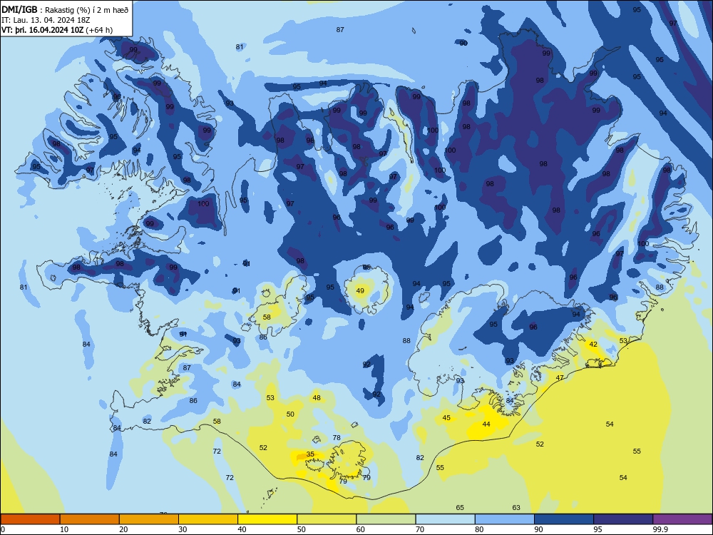Image resolution: width=713 pixels, height=535 pixels.
Task: Click the 'VT: þri. 16.04.2024 10Z (+64 h)' line
Action: pyautogui.click(x=57, y=30)
